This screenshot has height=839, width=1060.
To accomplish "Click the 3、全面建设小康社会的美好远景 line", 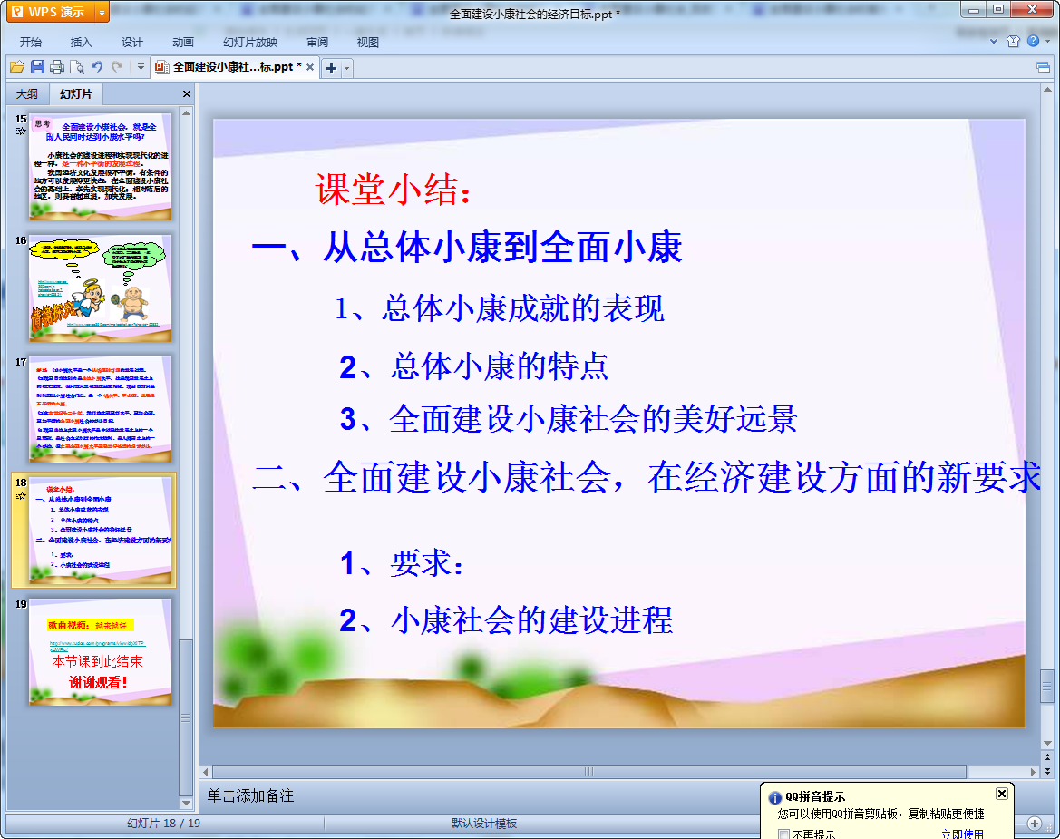I will pyautogui.click(x=569, y=419).
